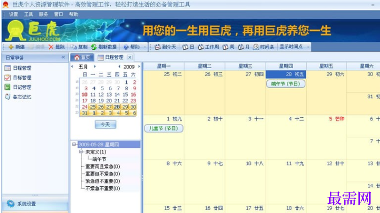Select day 28 in the mini calendar
This screenshot has width=380, height=213.
[117, 107]
